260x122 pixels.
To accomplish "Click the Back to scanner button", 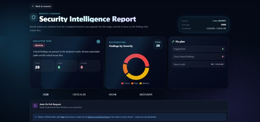I will [42, 6].
